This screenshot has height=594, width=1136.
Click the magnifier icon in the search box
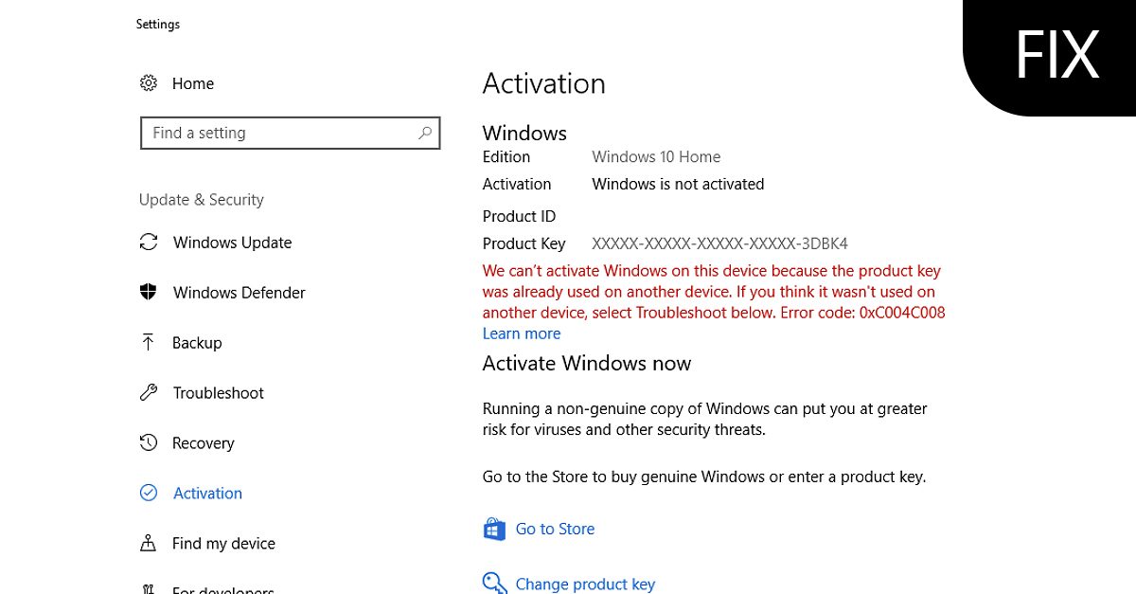[x=425, y=134]
